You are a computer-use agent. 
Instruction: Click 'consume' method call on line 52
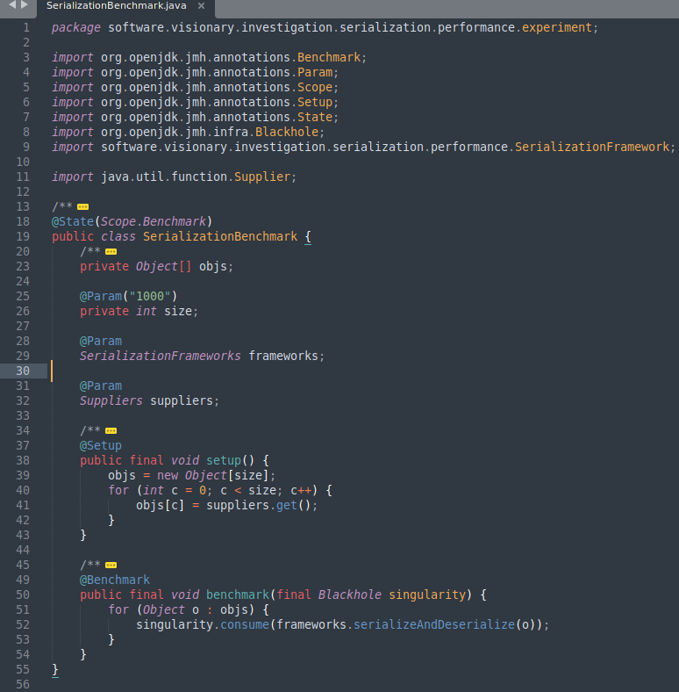tap(245, 625)
